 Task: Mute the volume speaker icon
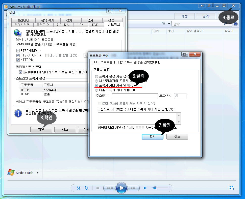pyautogui.click(x=145, y=188)
